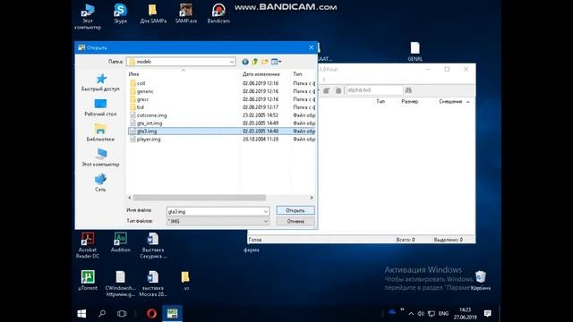This screenshot has width=573, height=322.
Task: Select the cutscene.img file
Action: click(151, 115)
